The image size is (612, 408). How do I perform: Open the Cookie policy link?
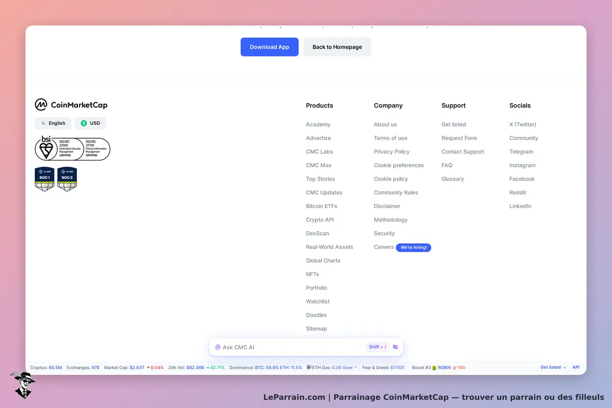pyautogui.click(x=391, y=179)
